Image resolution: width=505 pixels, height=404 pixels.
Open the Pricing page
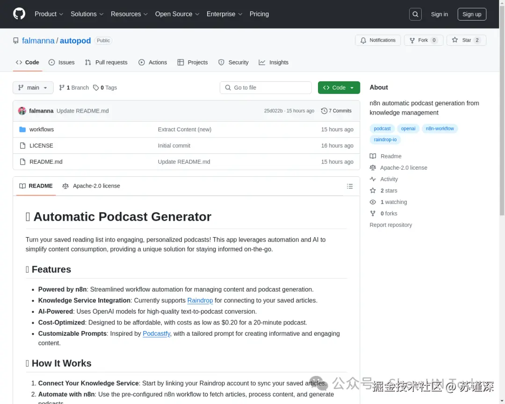pos(259,14)
